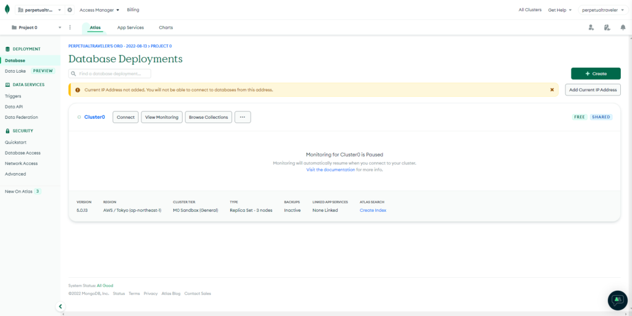632x316 pixels.
Task: Open Network Access in the sidebar
Action: click(21, 163)
